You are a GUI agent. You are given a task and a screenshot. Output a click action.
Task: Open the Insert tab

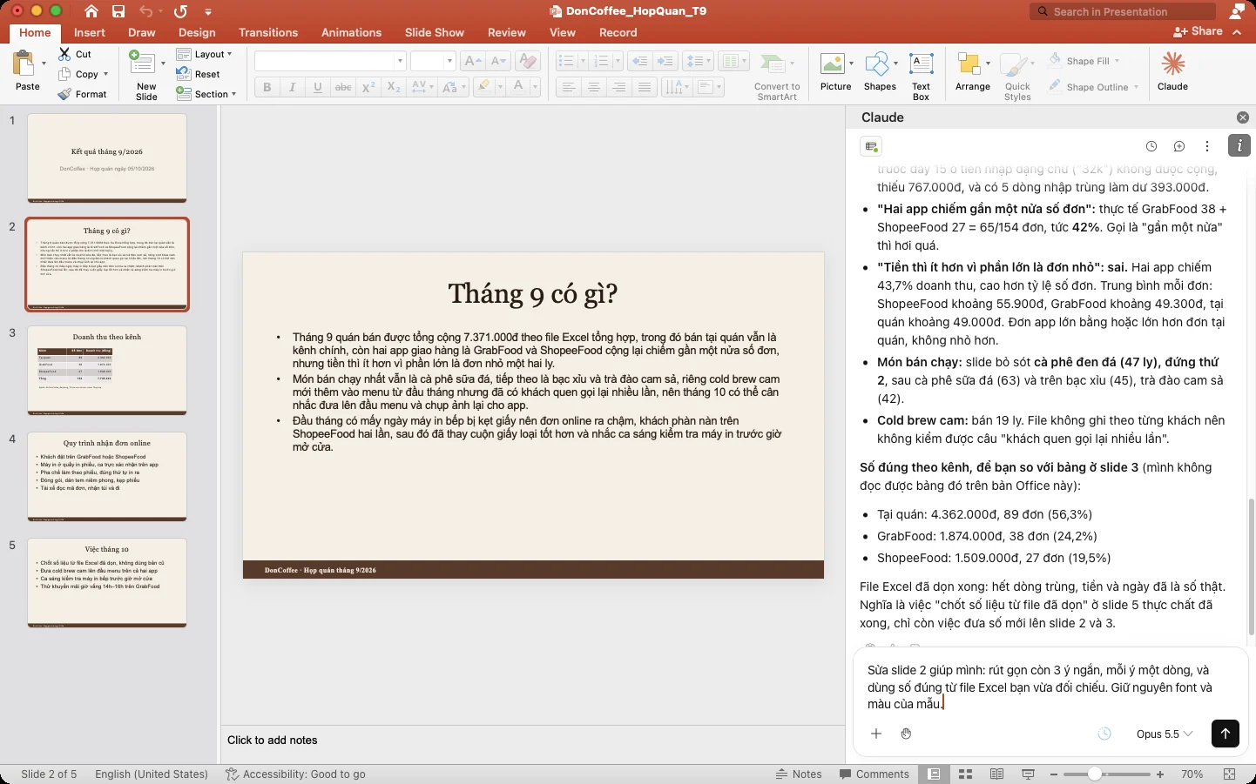pyautogui.click(x=90, y=32)
